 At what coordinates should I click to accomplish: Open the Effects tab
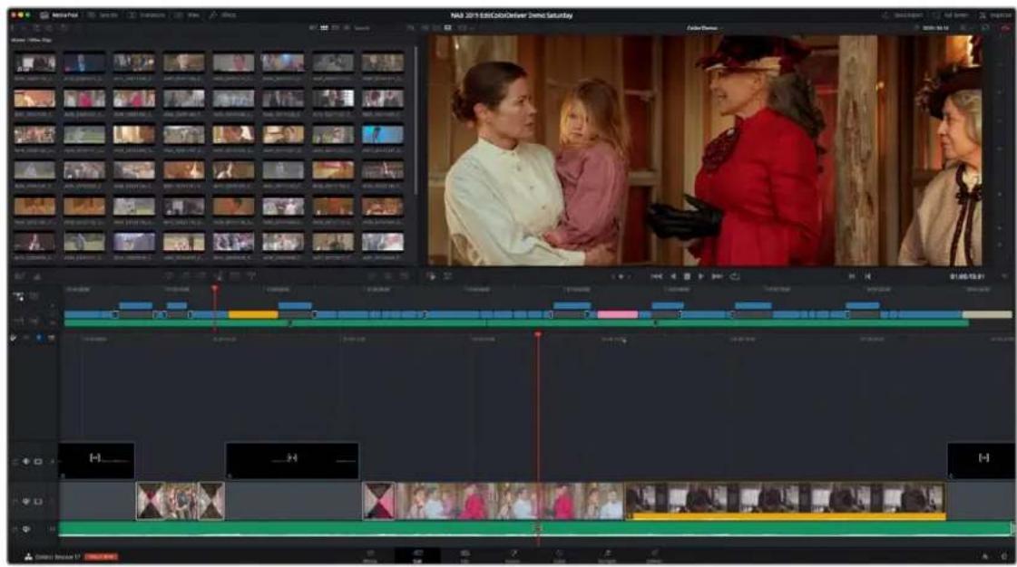(x=222, y=14)
